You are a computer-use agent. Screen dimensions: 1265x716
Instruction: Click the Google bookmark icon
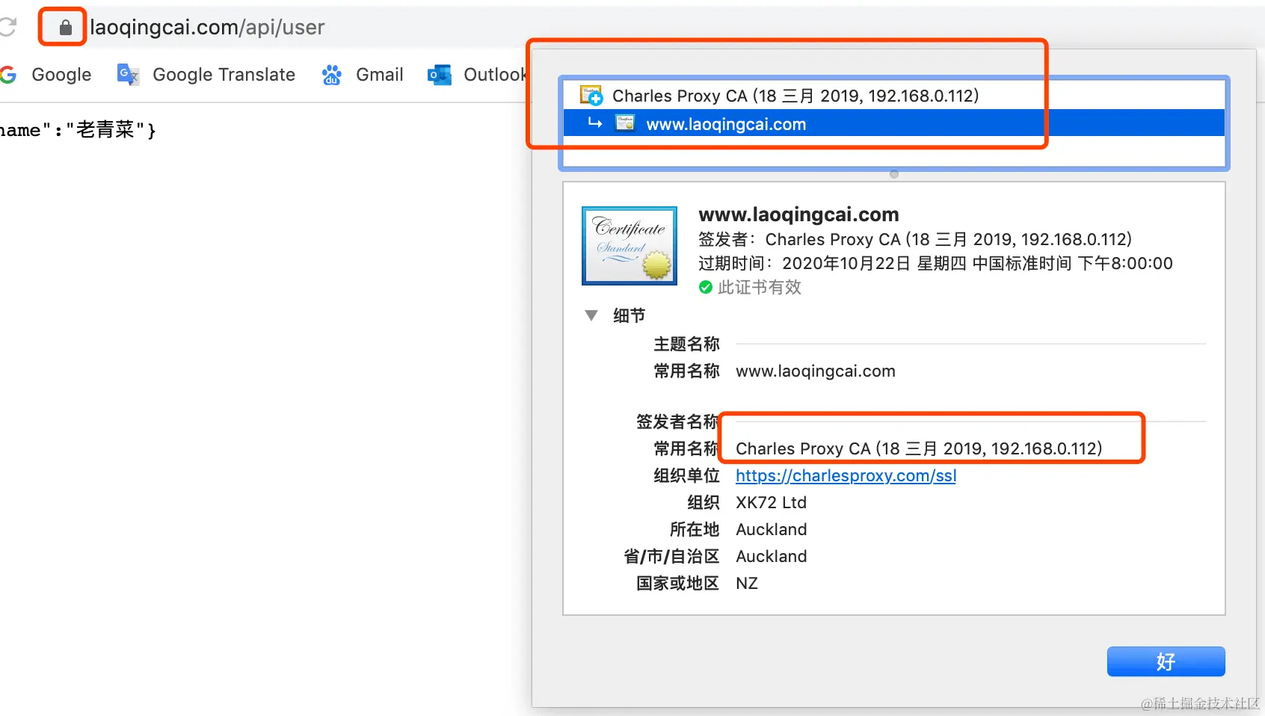(8, 75)
